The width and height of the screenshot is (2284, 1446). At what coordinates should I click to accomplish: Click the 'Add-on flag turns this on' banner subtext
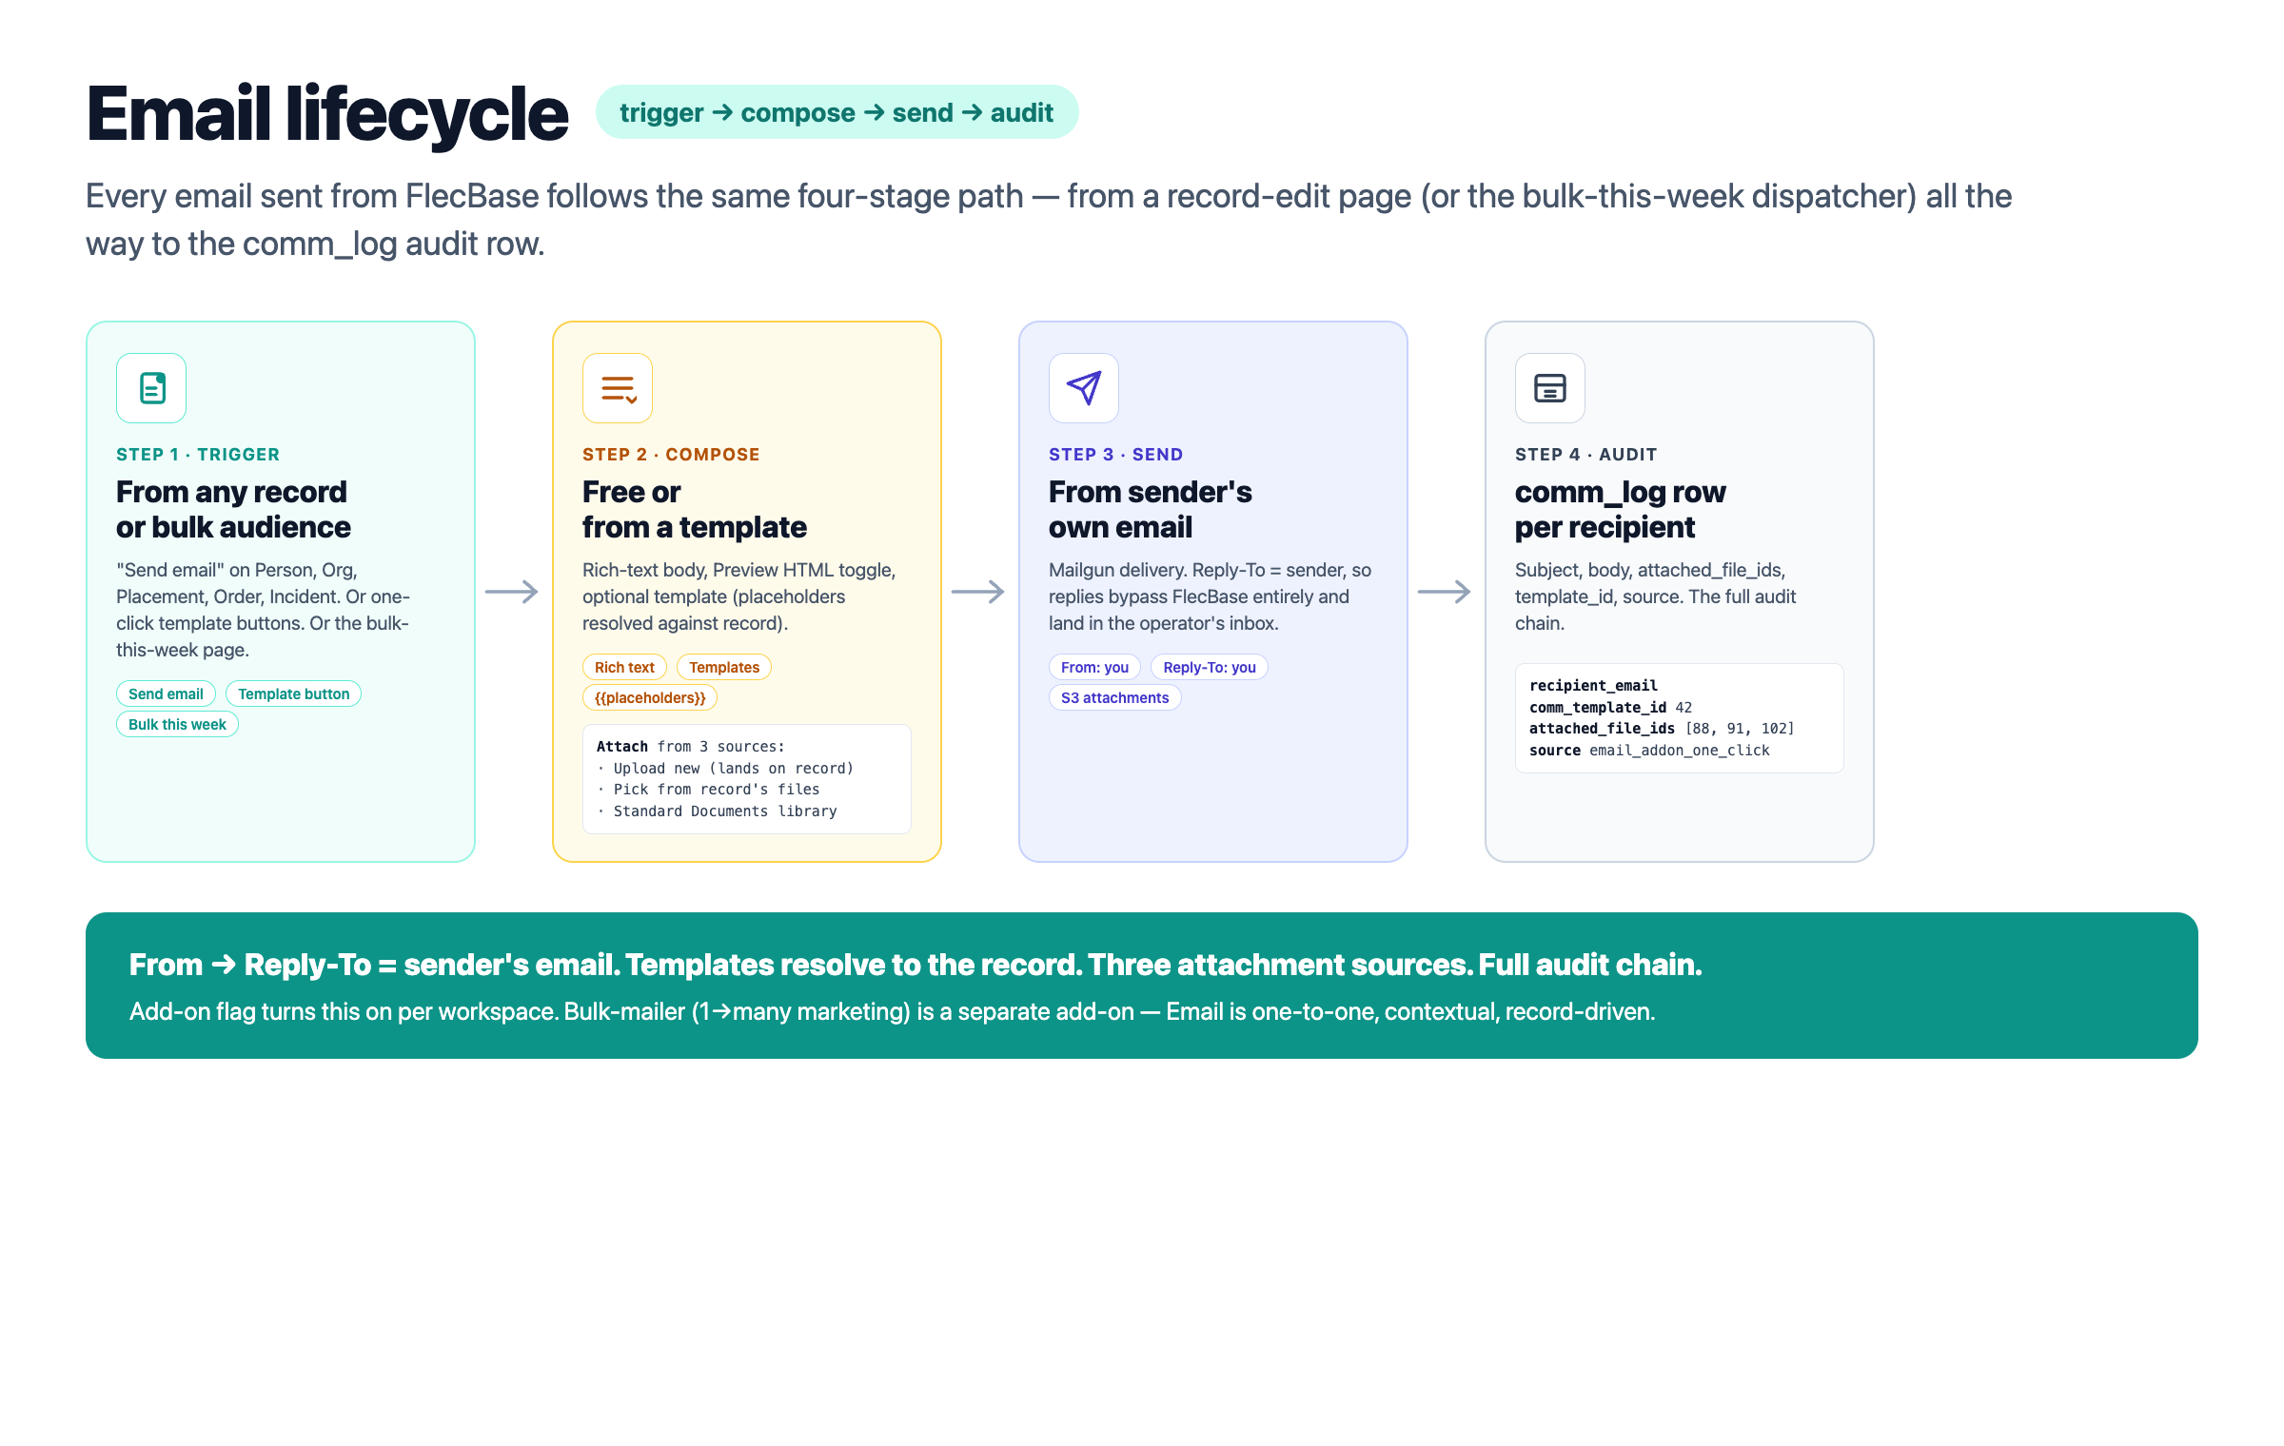[893, 1011]
